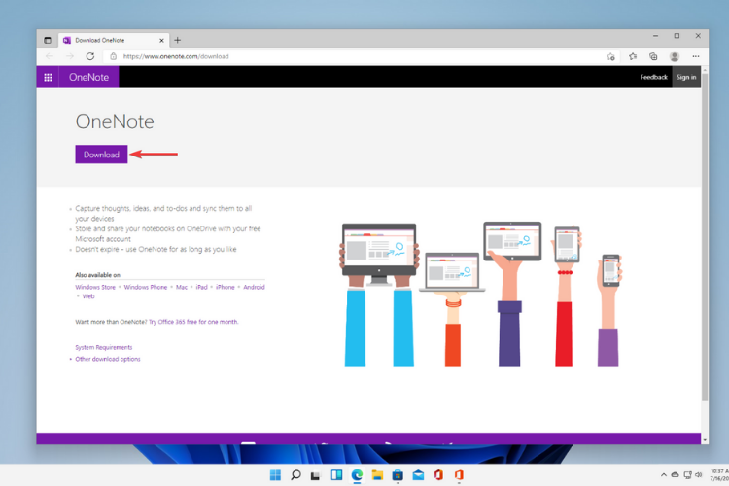
Task: Open Microsoft Store from the taskbar
Action: [398, 475]
